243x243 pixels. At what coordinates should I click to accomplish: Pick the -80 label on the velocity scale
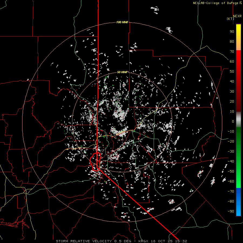click(x=231, y=201)
